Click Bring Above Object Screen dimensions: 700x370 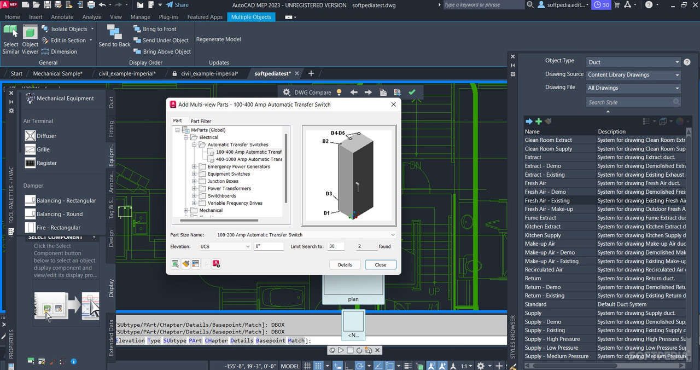(x=162, y=52)
